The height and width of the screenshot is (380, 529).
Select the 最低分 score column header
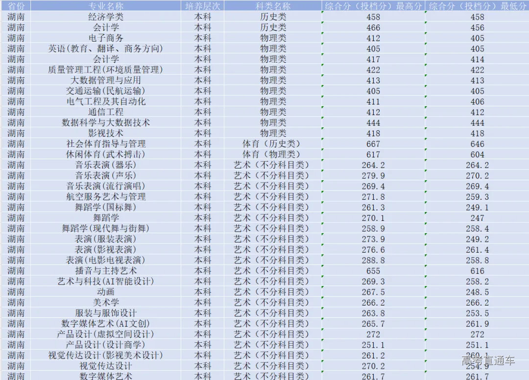pos(477,6)
